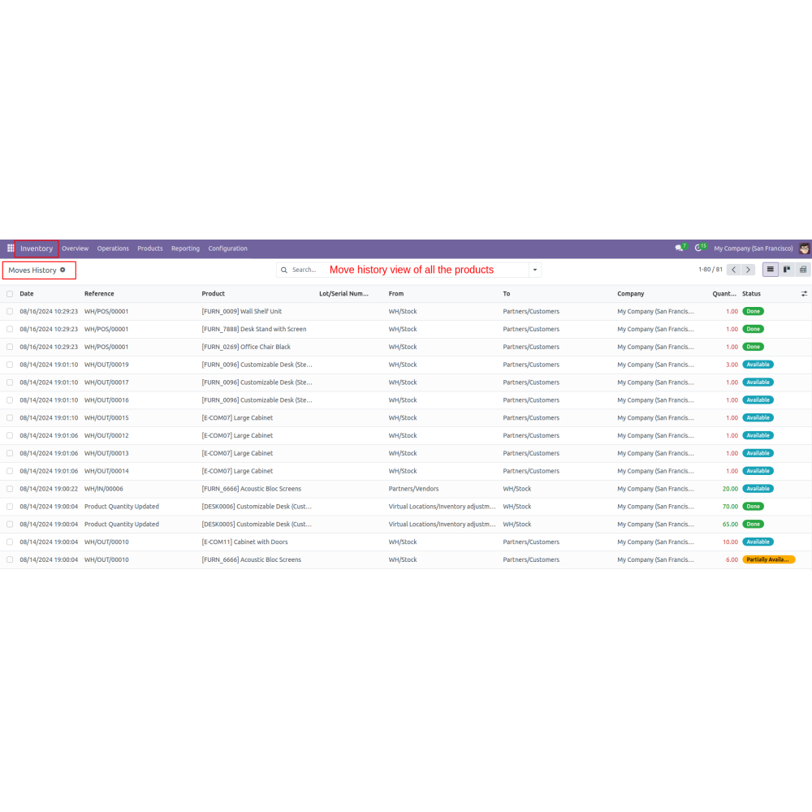Open the Products menu
The height and width of the screenshot is (812, 812).
(x=149, y=248)
